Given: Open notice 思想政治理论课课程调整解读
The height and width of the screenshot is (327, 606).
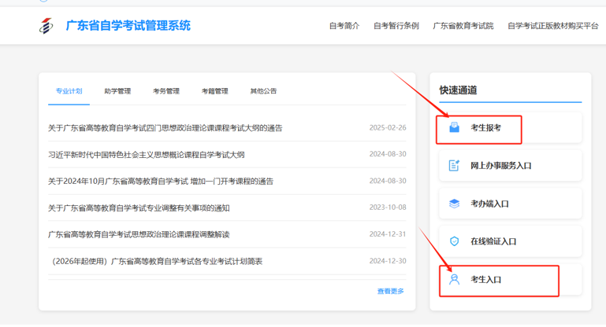Looking at the screenshot, I should click(x=139, y=234).
